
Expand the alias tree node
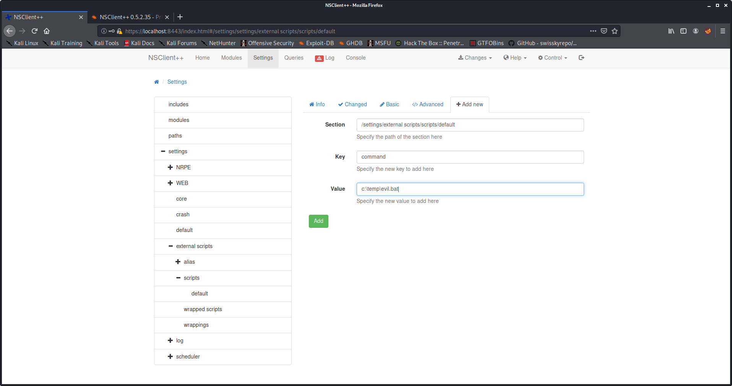pyautogui.click(x=178, y=262)
